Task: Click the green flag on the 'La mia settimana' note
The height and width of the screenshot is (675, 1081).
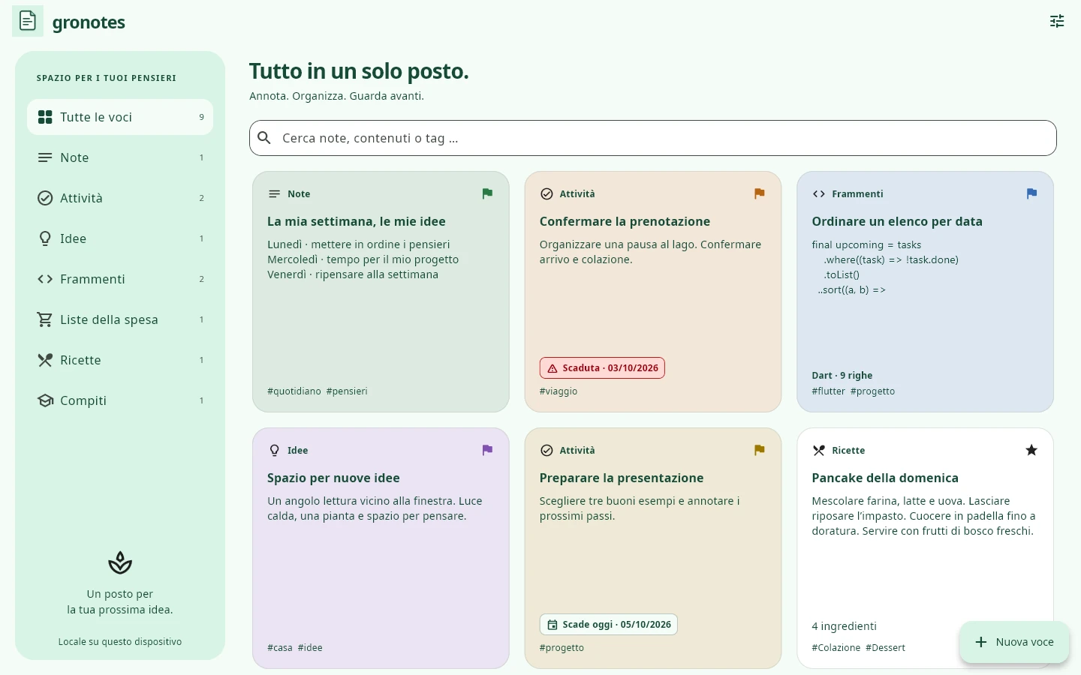Action: point(487,193)
